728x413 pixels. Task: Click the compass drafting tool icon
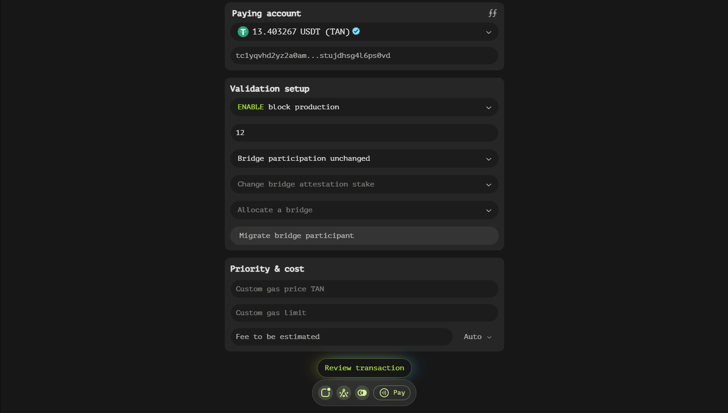coord(344,393)
